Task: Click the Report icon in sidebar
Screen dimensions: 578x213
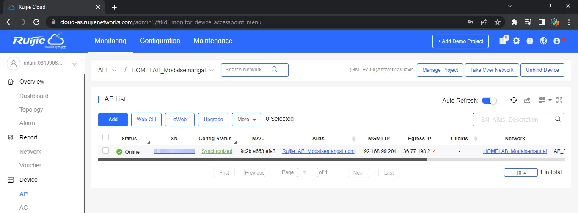Action: pyautogui.click(x=11, y=137)
